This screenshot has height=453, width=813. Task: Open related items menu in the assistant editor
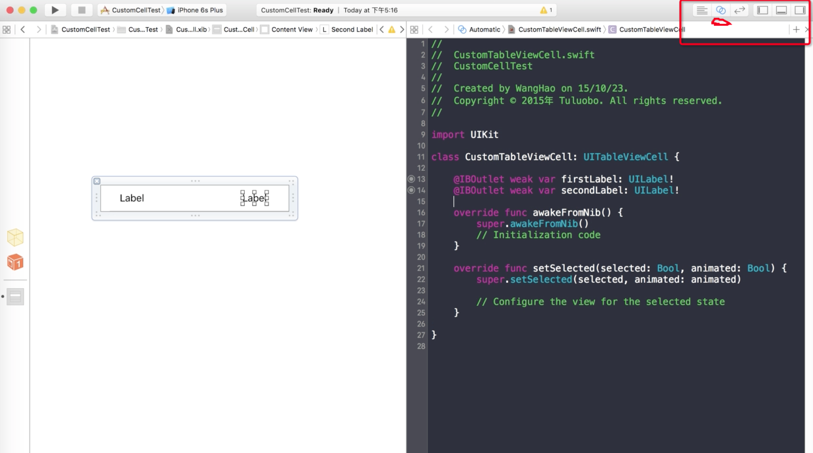pyautogui.click(x=414, y=30)
